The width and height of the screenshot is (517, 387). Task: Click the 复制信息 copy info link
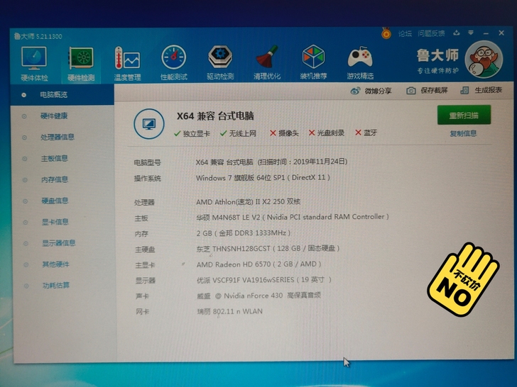pos(463,133)
